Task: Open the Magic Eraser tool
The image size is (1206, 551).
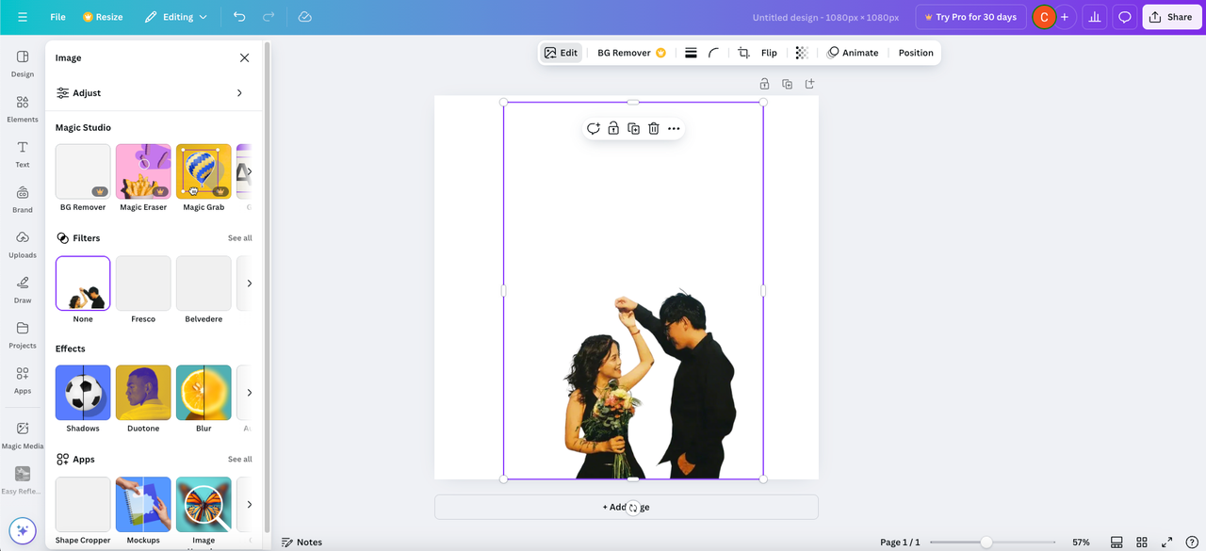Action: [x=143, y=171]
